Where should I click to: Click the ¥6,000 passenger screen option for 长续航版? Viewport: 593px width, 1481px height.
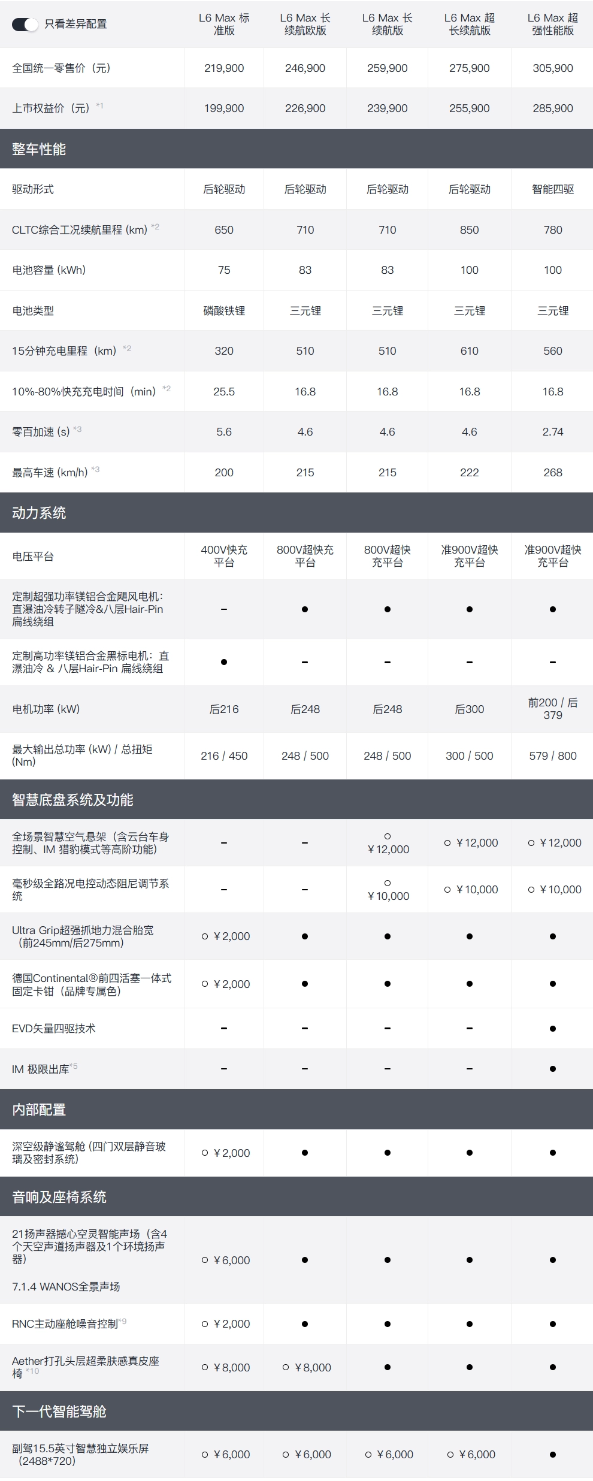tap(368, 1455)
